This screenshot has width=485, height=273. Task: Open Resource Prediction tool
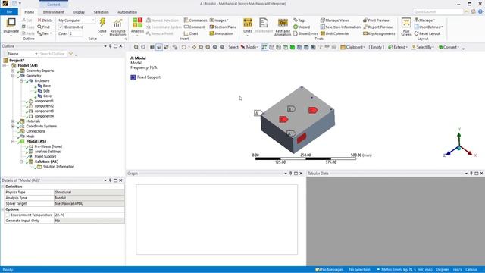click(117, 27)
